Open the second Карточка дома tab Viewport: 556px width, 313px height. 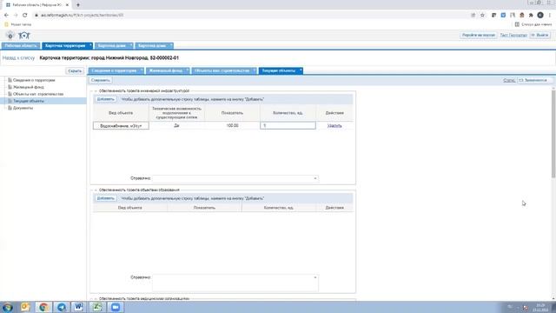[x=152, y=46]
